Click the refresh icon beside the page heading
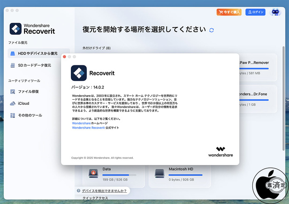The height and width of the screenshot is (204, 289). click(x=212, y=30)
